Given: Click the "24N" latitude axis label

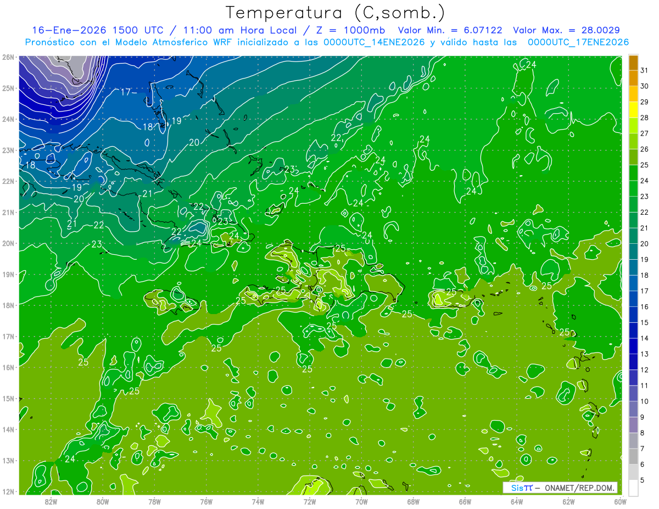Looking at the screenshot, I should (x=8, y=119).
